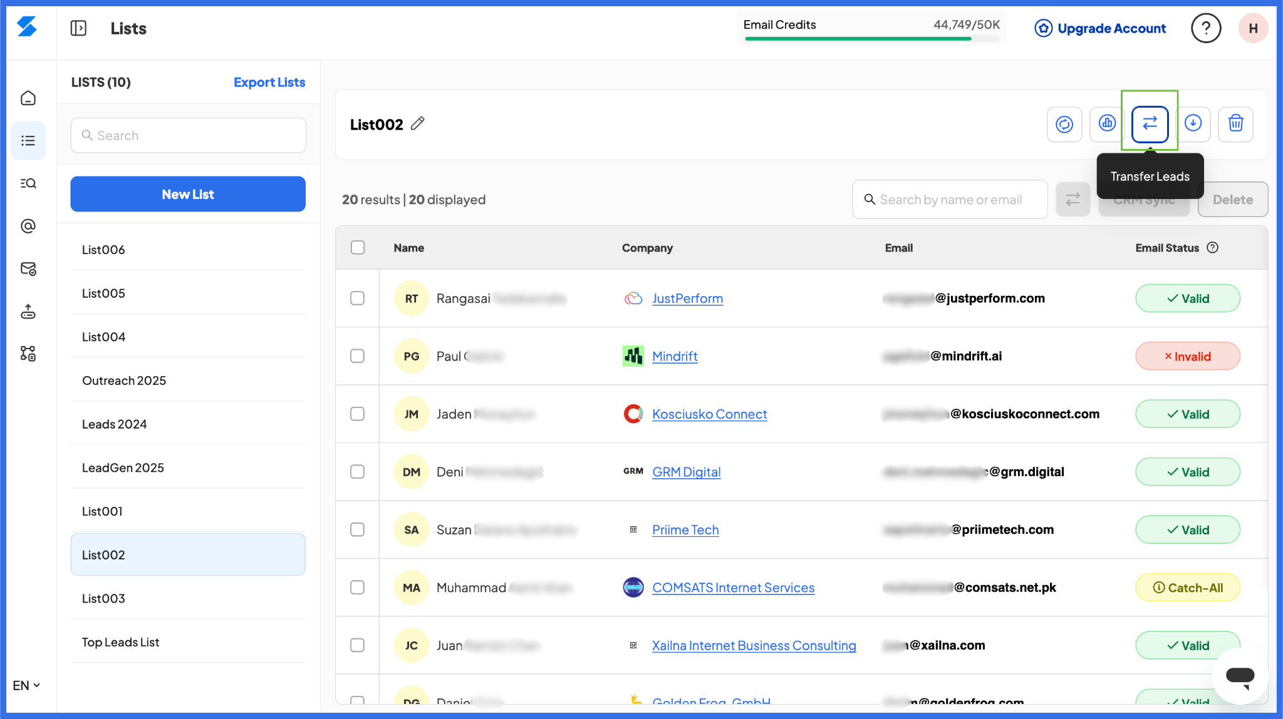Screen dimensions: 1283x719
Task: Click the RT avatar for Rangasai
Action: click(411, 298)
